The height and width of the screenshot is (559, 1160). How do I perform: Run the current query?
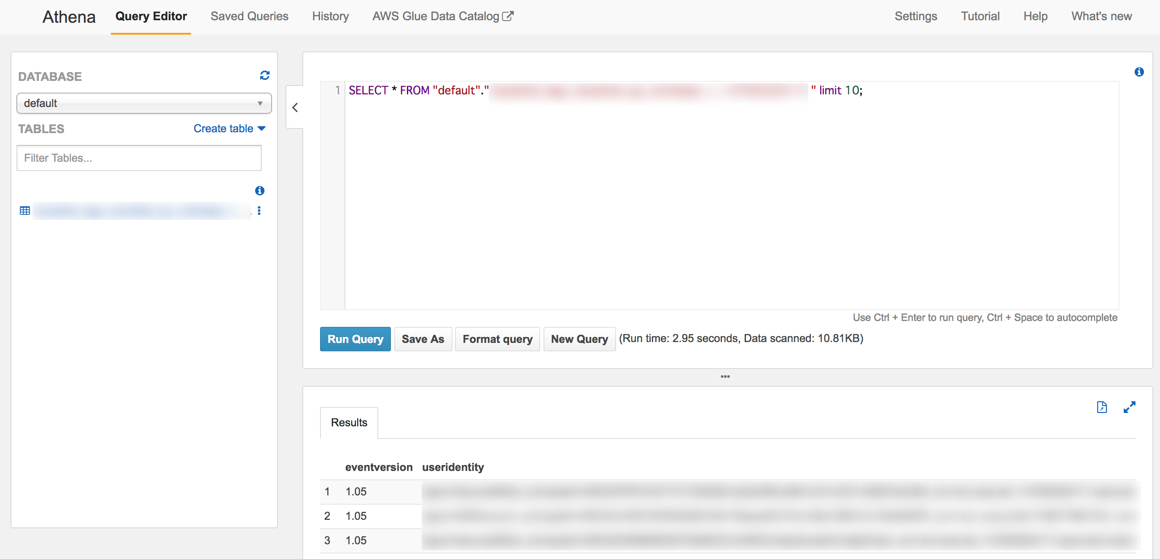click(355, 339)
